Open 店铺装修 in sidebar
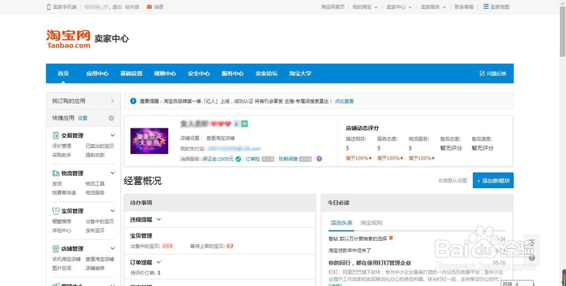 click(95, 268)
